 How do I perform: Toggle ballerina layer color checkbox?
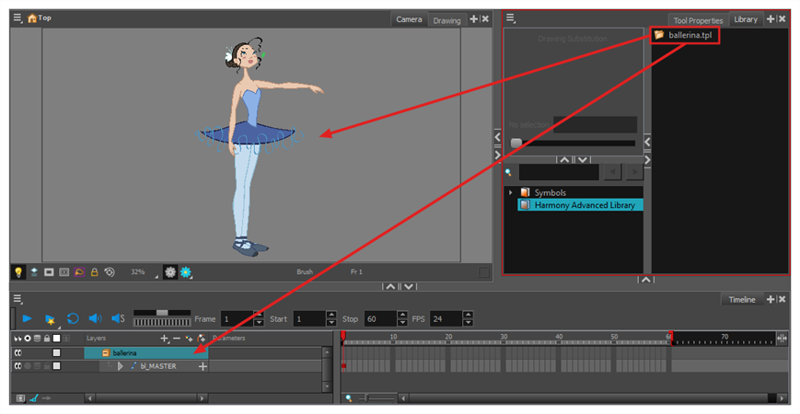[56, 352]
